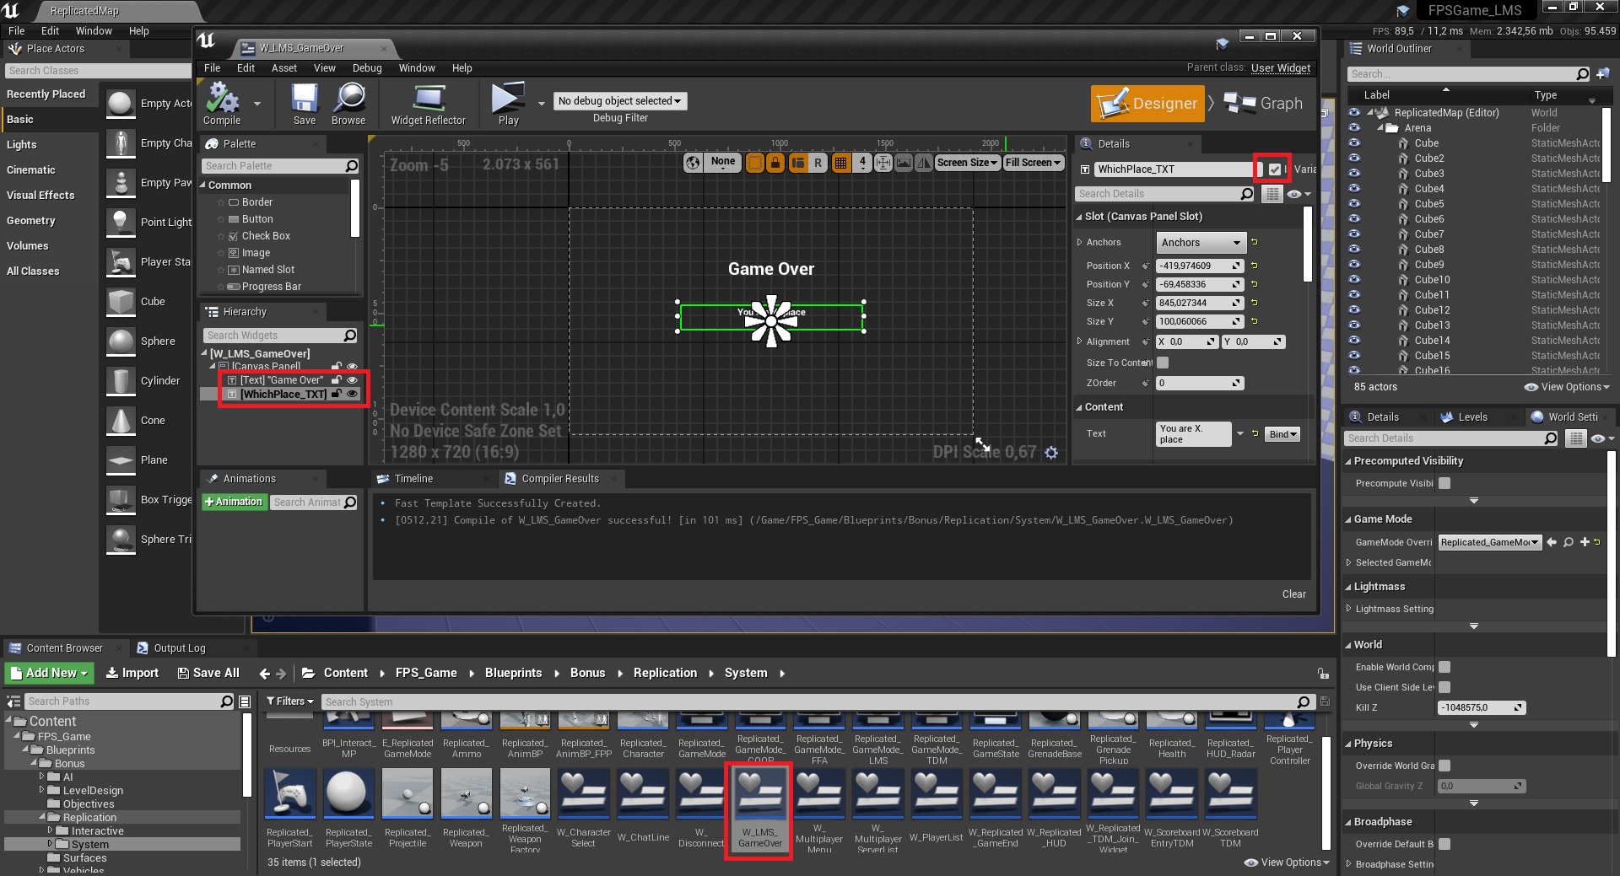Open the debug object selection dropdown

620,101
